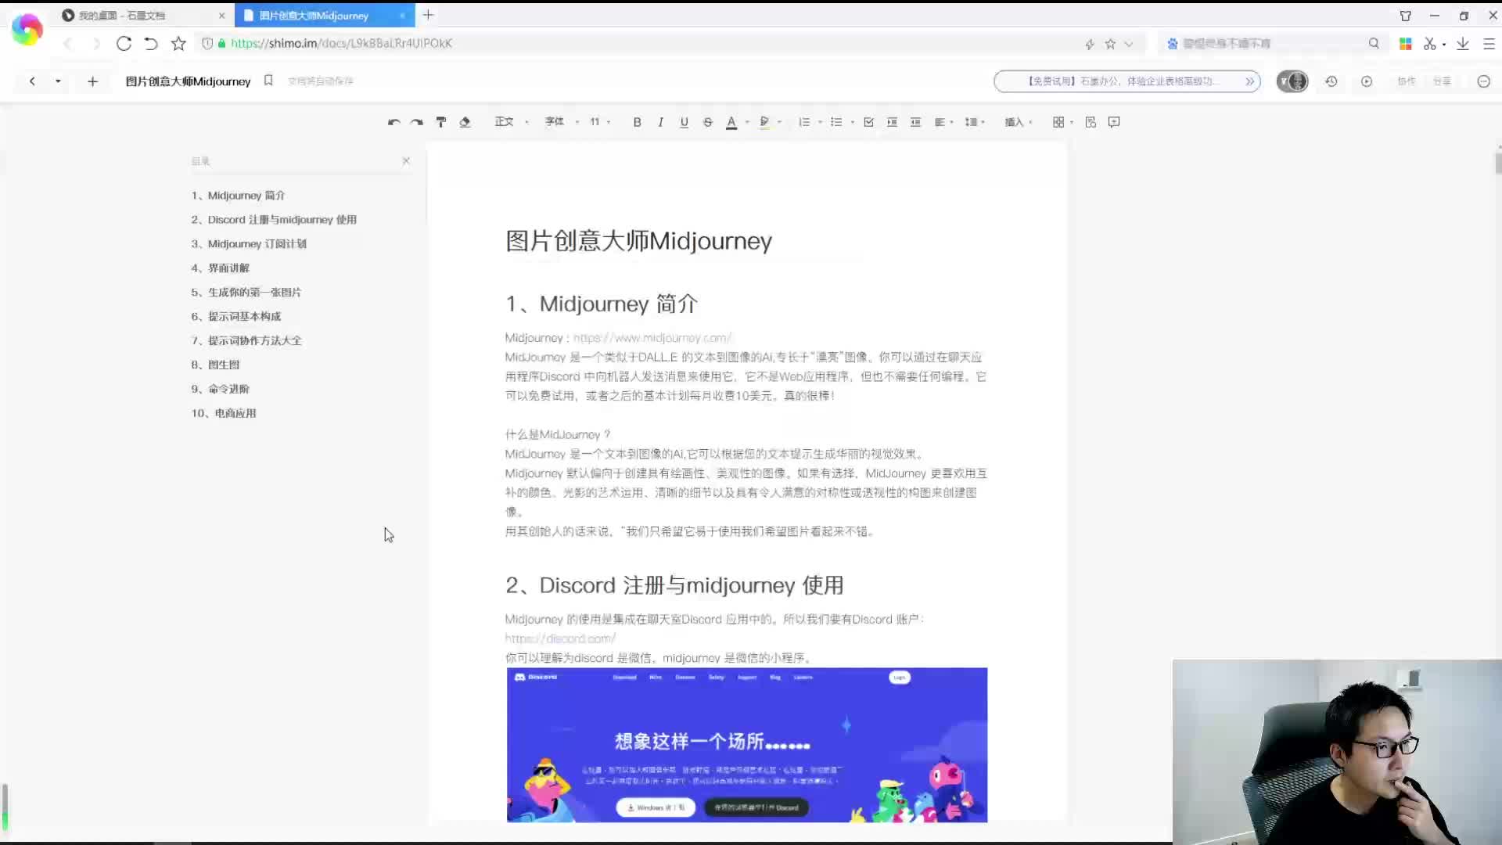Toggle bold formatting

pos(638,122)
